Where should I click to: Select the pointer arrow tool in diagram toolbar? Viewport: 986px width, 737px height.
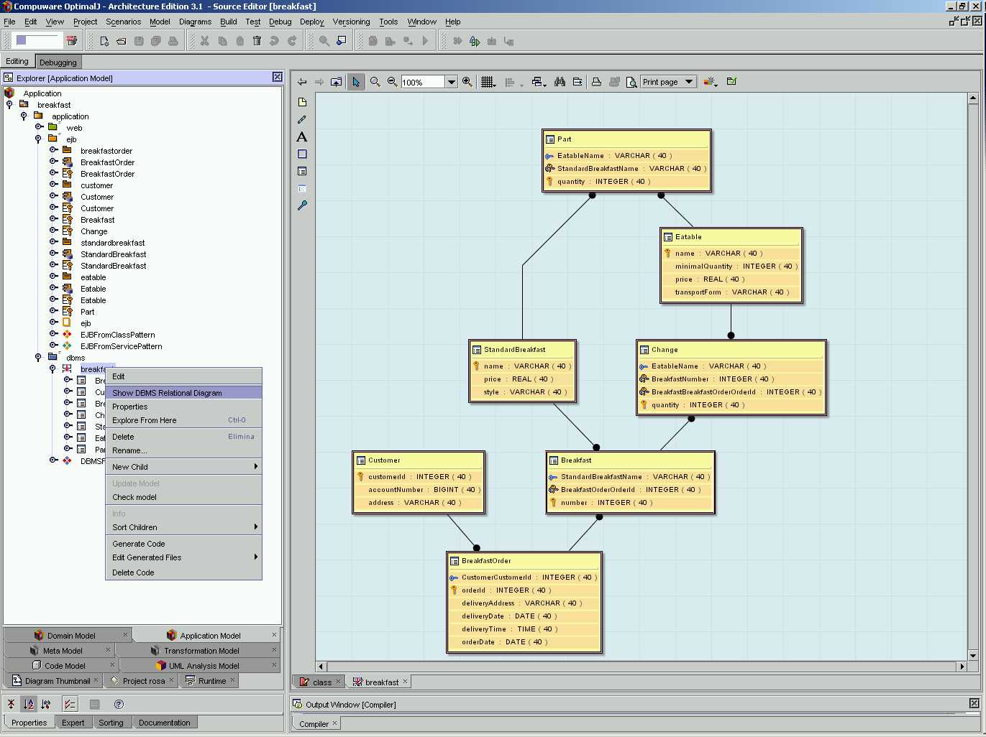[355, 82]
